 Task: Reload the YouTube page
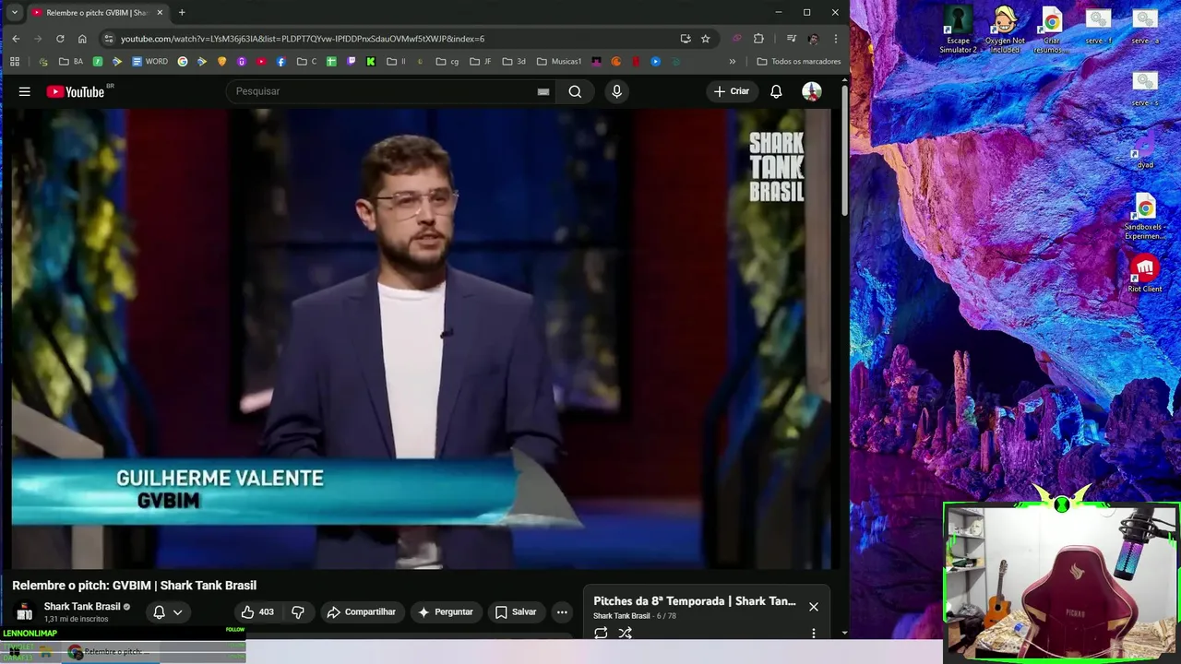(60, 39)
